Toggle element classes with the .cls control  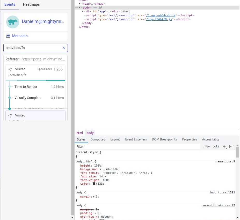216,146
